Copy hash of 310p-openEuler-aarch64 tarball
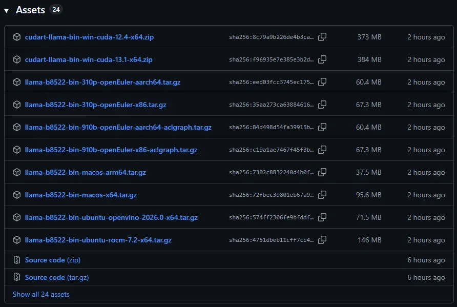 coord(322,82)
